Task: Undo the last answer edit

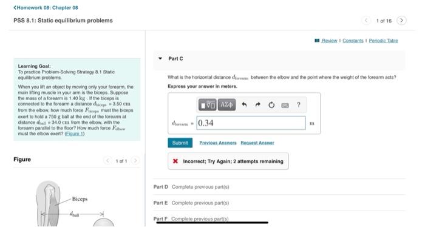Action: (x=244, y=104)
